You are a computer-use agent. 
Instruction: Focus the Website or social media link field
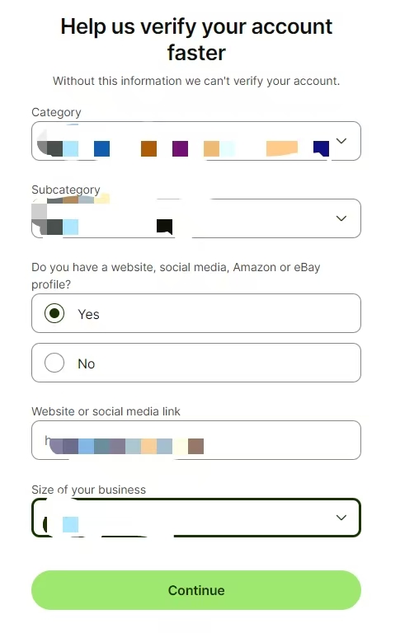(x=196, y=440)
